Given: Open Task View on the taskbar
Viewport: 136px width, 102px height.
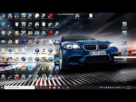Looking at the screenshot, I should pyautogui.click(x=41, y=88).
